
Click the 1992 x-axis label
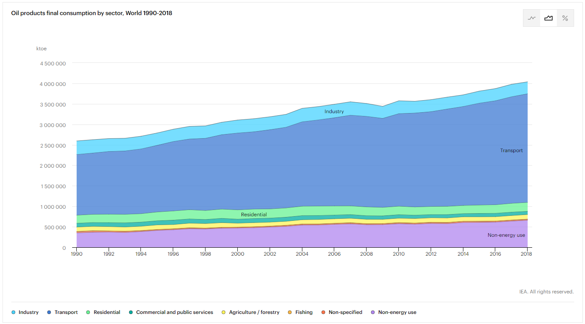coord(109,254)
